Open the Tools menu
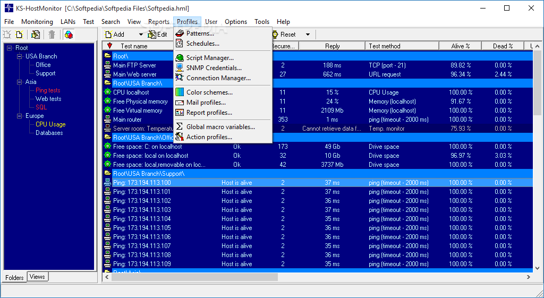This screenshot has height=298, width=544. coord(262,21)
